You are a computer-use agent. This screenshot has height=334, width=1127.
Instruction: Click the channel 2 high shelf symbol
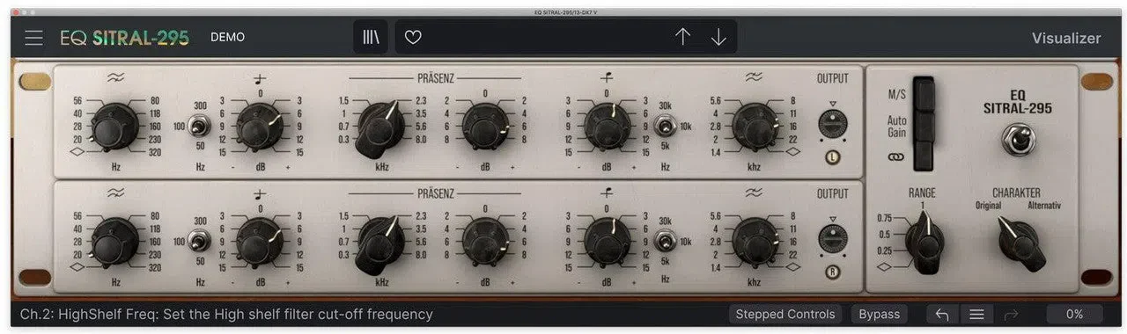click(x=606, y=192)
